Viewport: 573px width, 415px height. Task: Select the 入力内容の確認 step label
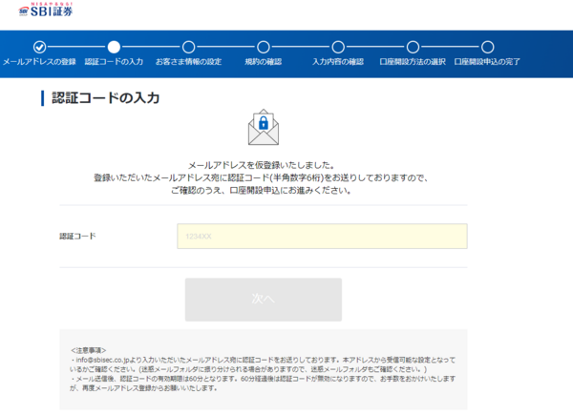(x=338, y=62)
